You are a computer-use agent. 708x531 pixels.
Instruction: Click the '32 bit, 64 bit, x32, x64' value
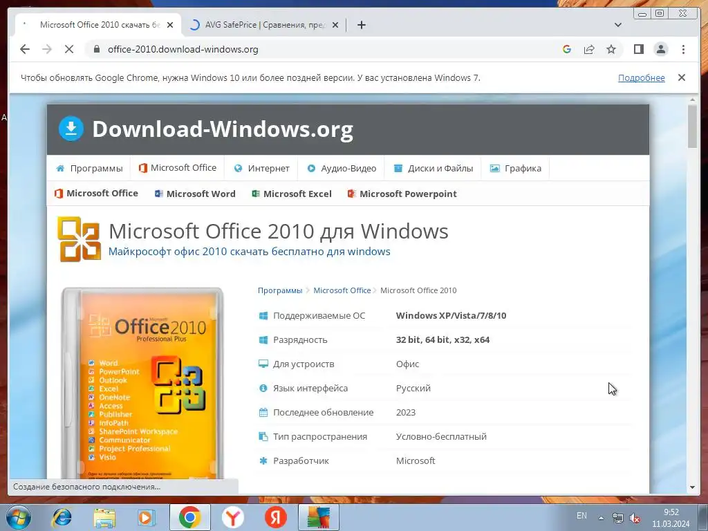[x=442, y=339]
